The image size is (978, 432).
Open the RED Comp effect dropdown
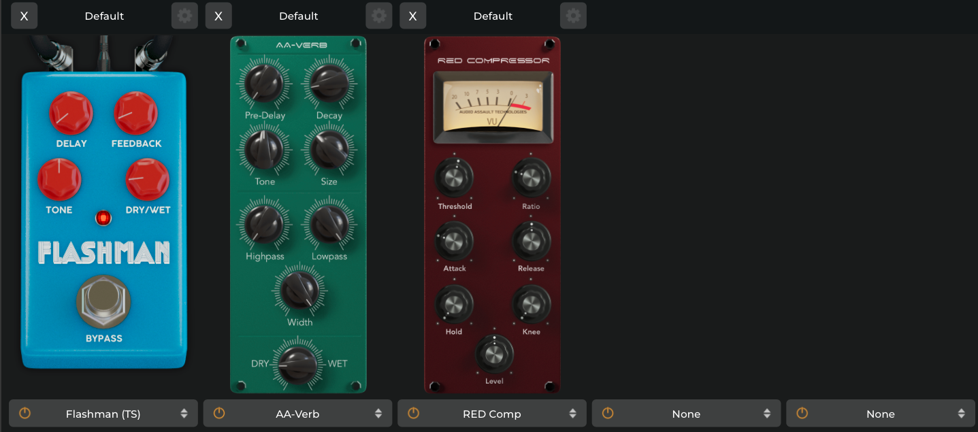(x=492, y=414)
